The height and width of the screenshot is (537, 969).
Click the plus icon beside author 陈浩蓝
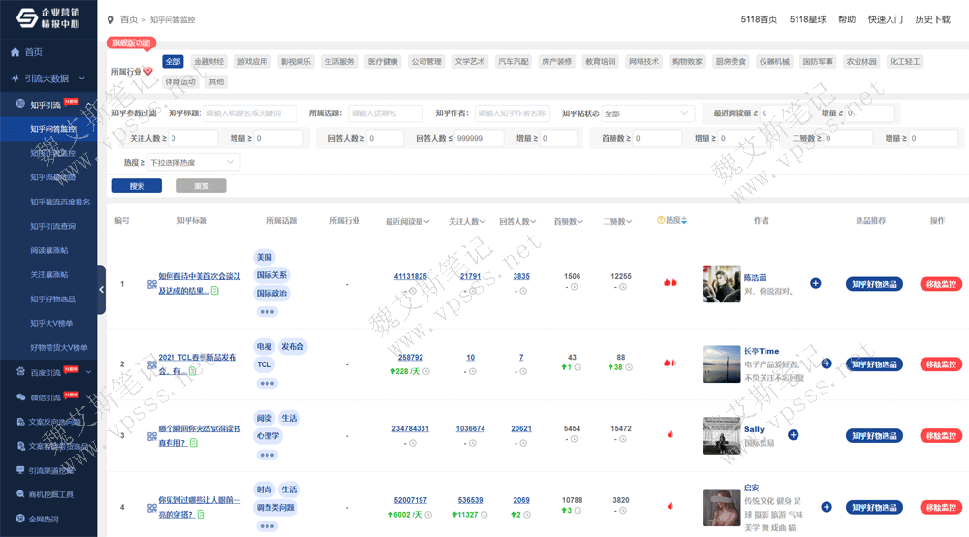point(815,283)
